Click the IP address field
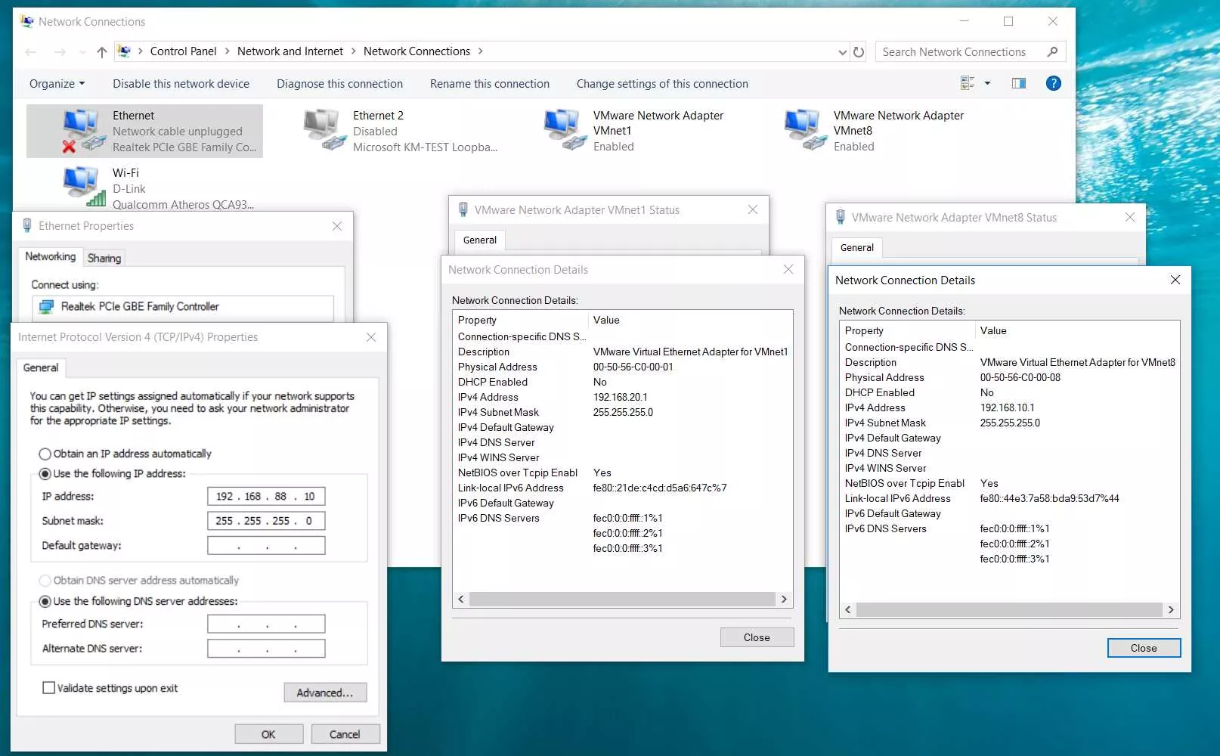 (266, 497)
